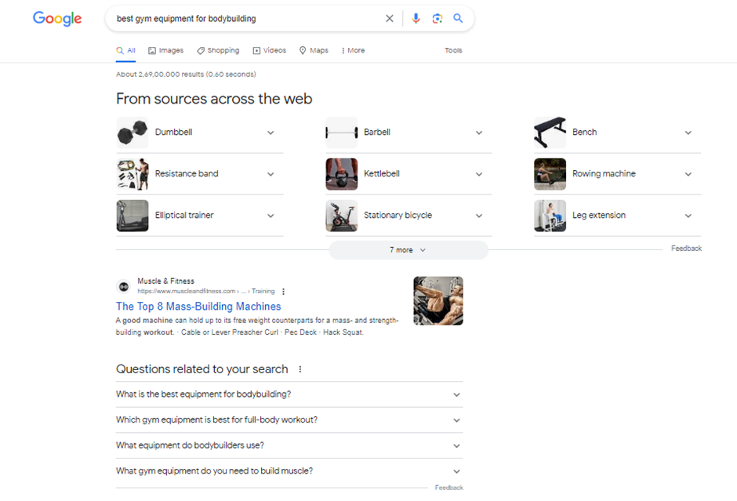Go to Google homepage via logo
Screen dimensions: 737x501
[57, 19]
